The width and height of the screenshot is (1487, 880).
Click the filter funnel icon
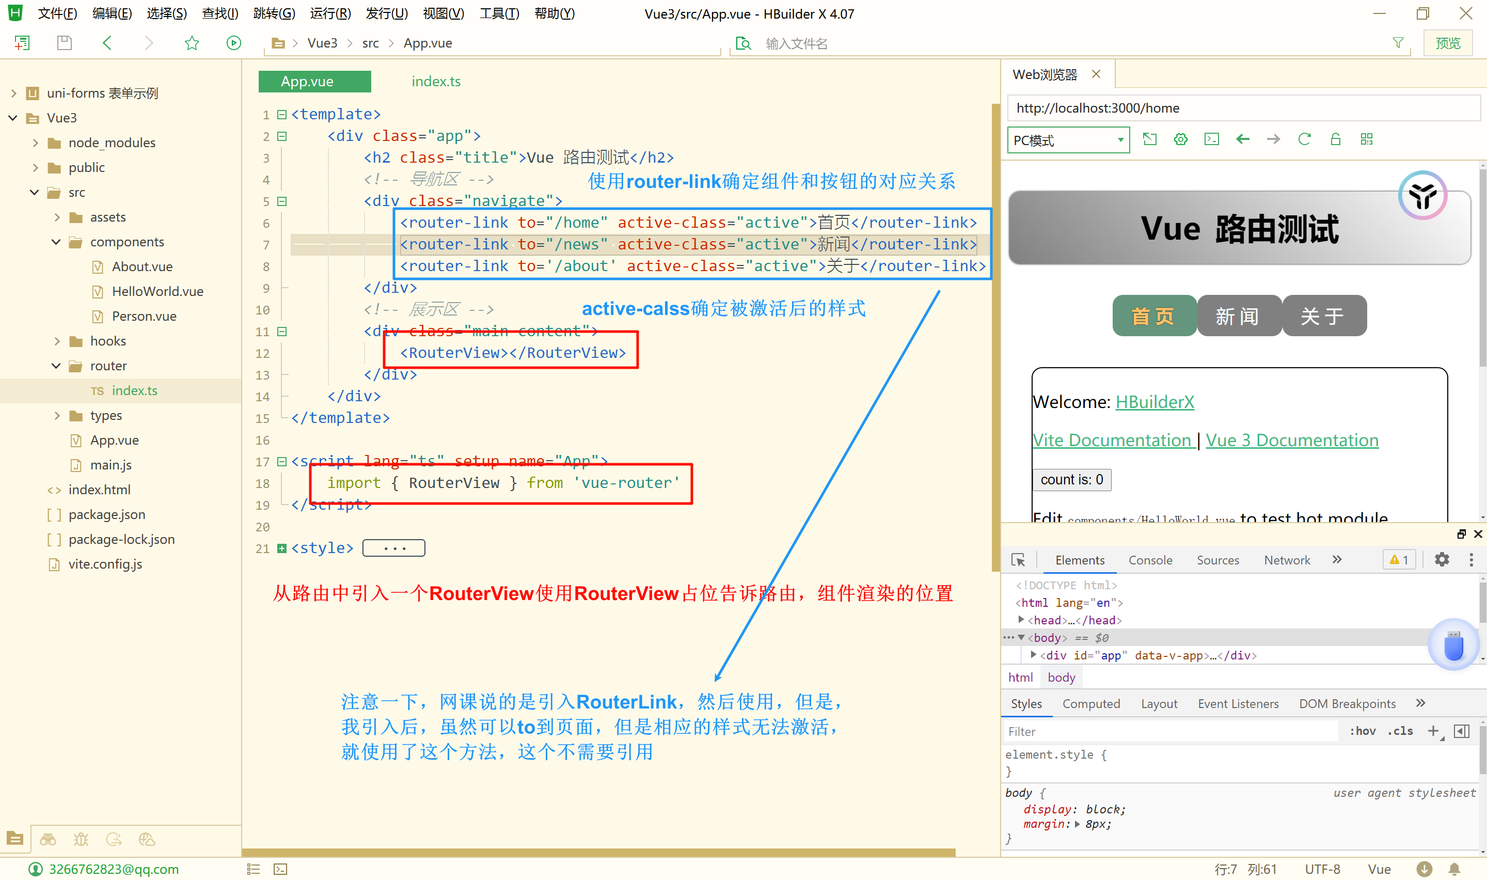(x=1398, y=43)
